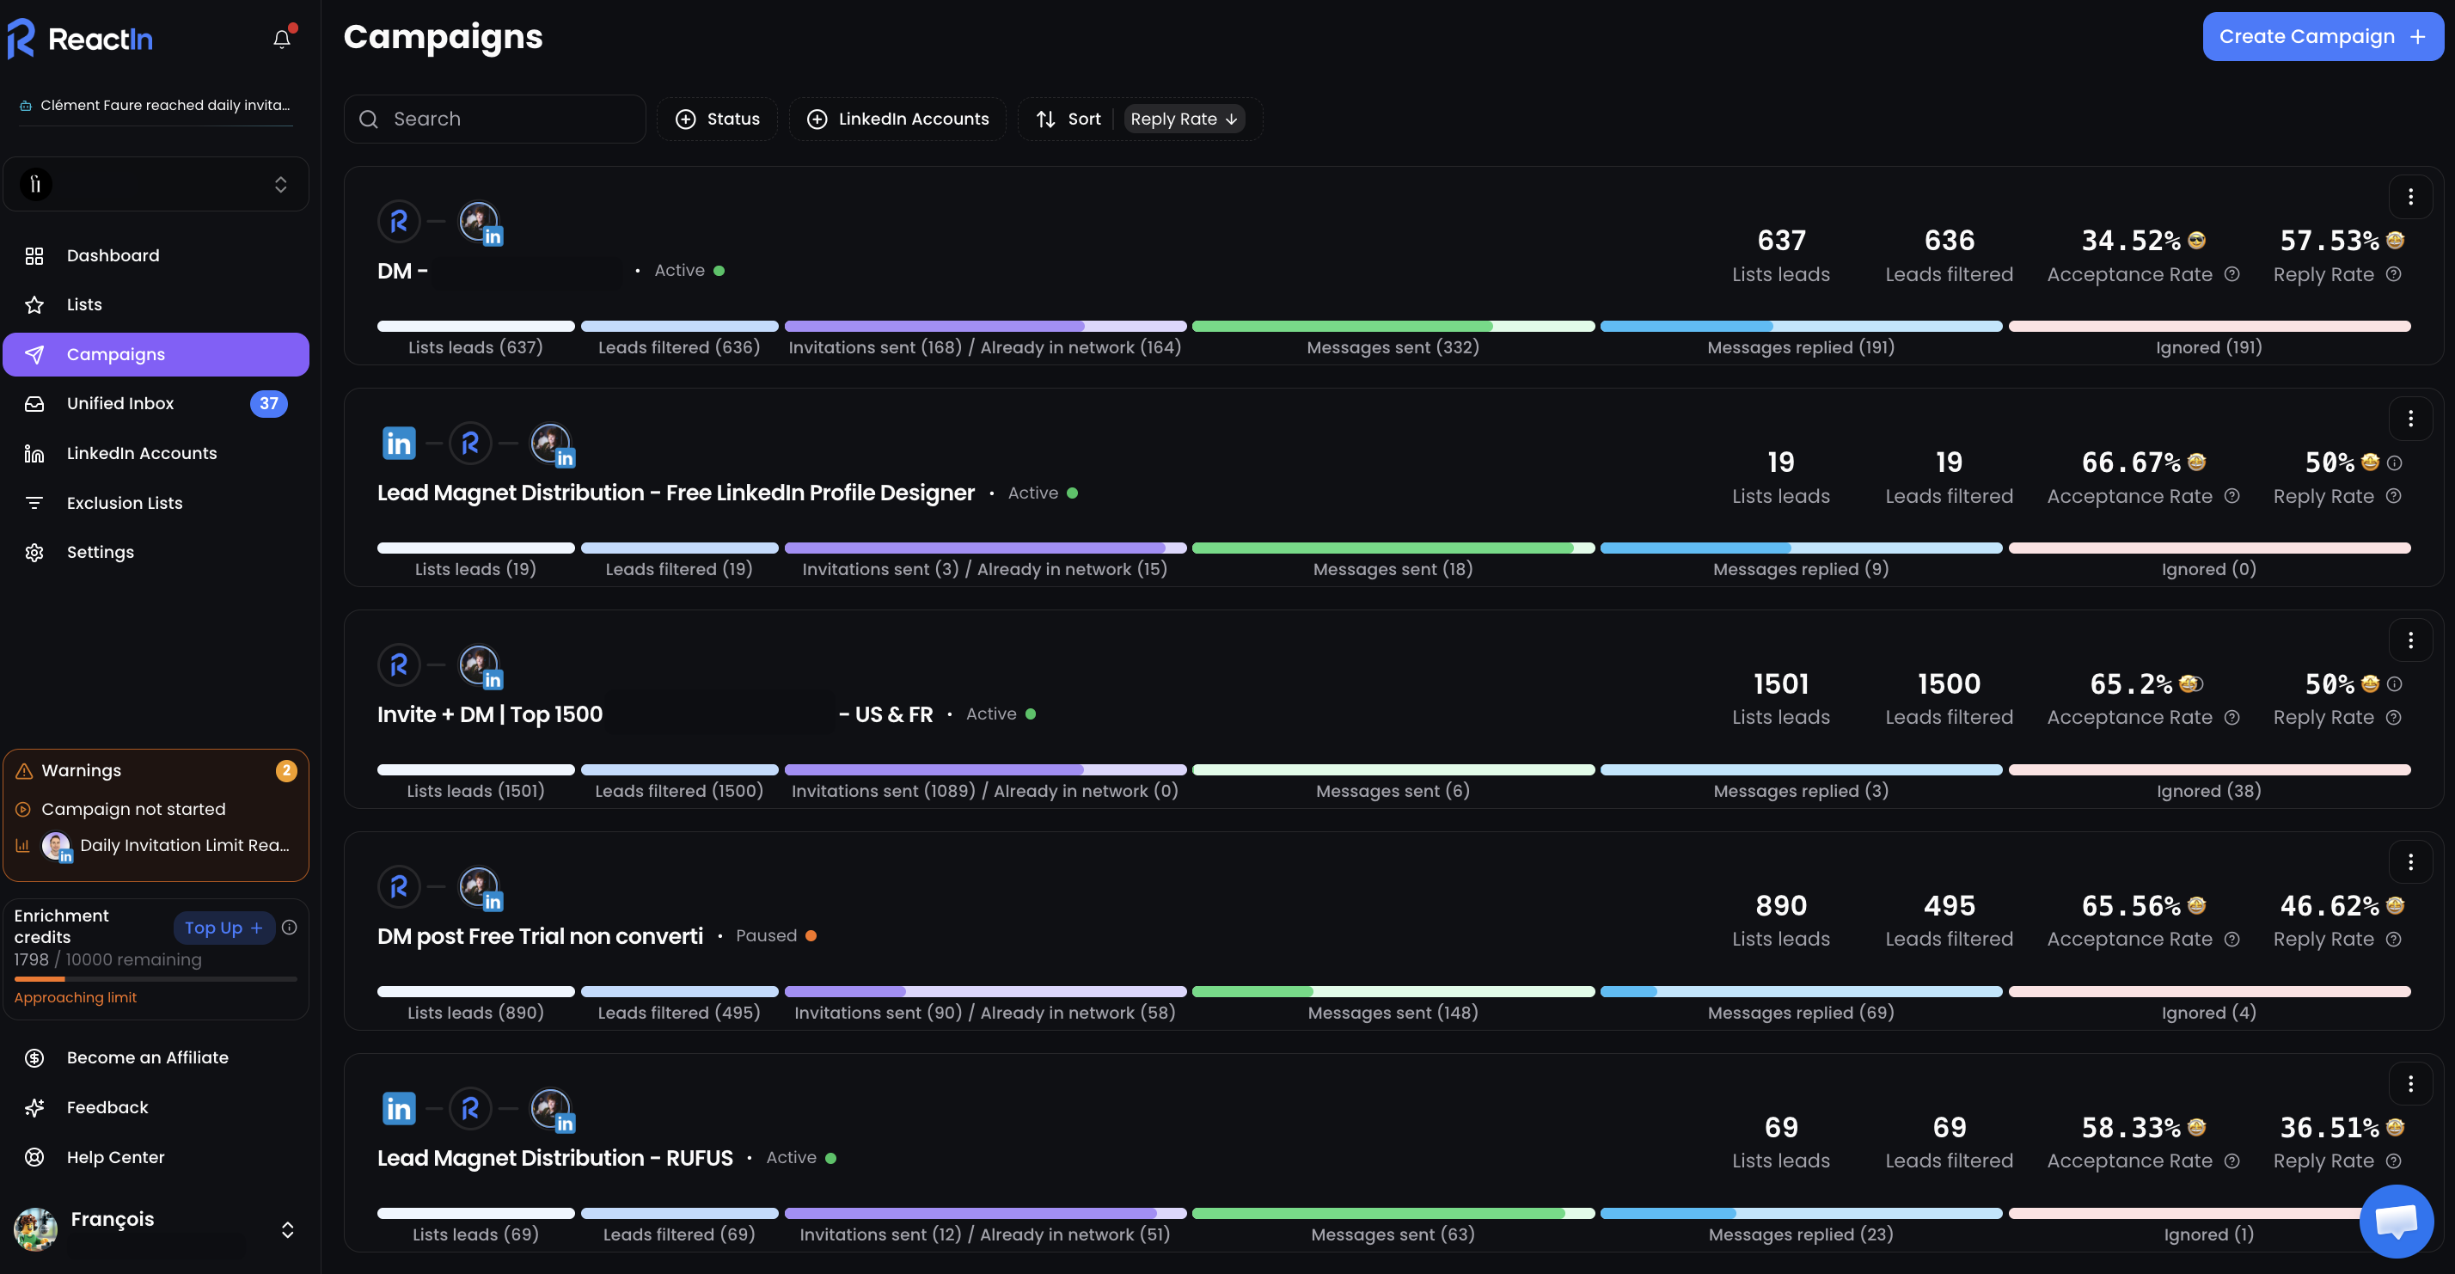Open the live chat bubble icon

[x=2396, y=1221]
